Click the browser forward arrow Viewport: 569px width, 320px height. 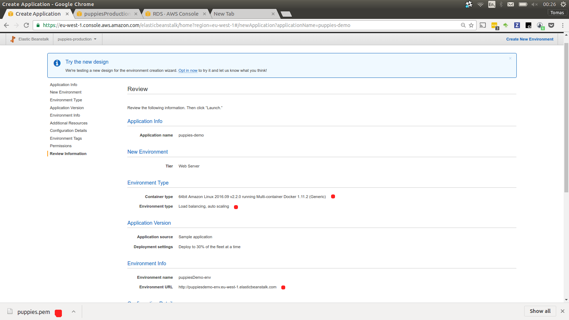pos(16,25)
